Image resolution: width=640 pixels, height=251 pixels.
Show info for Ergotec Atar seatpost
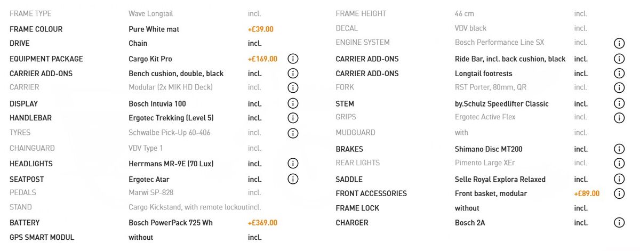click(x=293, y=179)
